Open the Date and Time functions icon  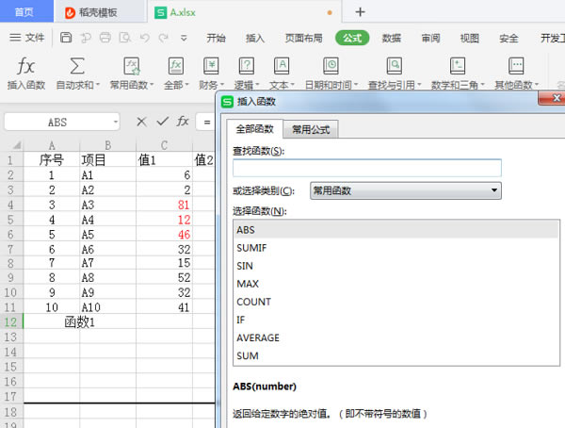pyautogui.click(x=331, y=66)
